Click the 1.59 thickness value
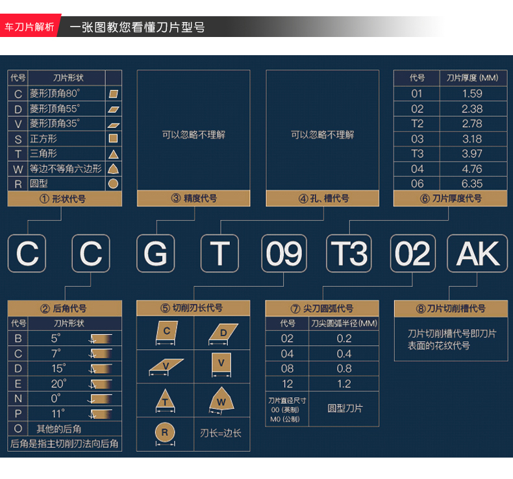 coord(473,93)
